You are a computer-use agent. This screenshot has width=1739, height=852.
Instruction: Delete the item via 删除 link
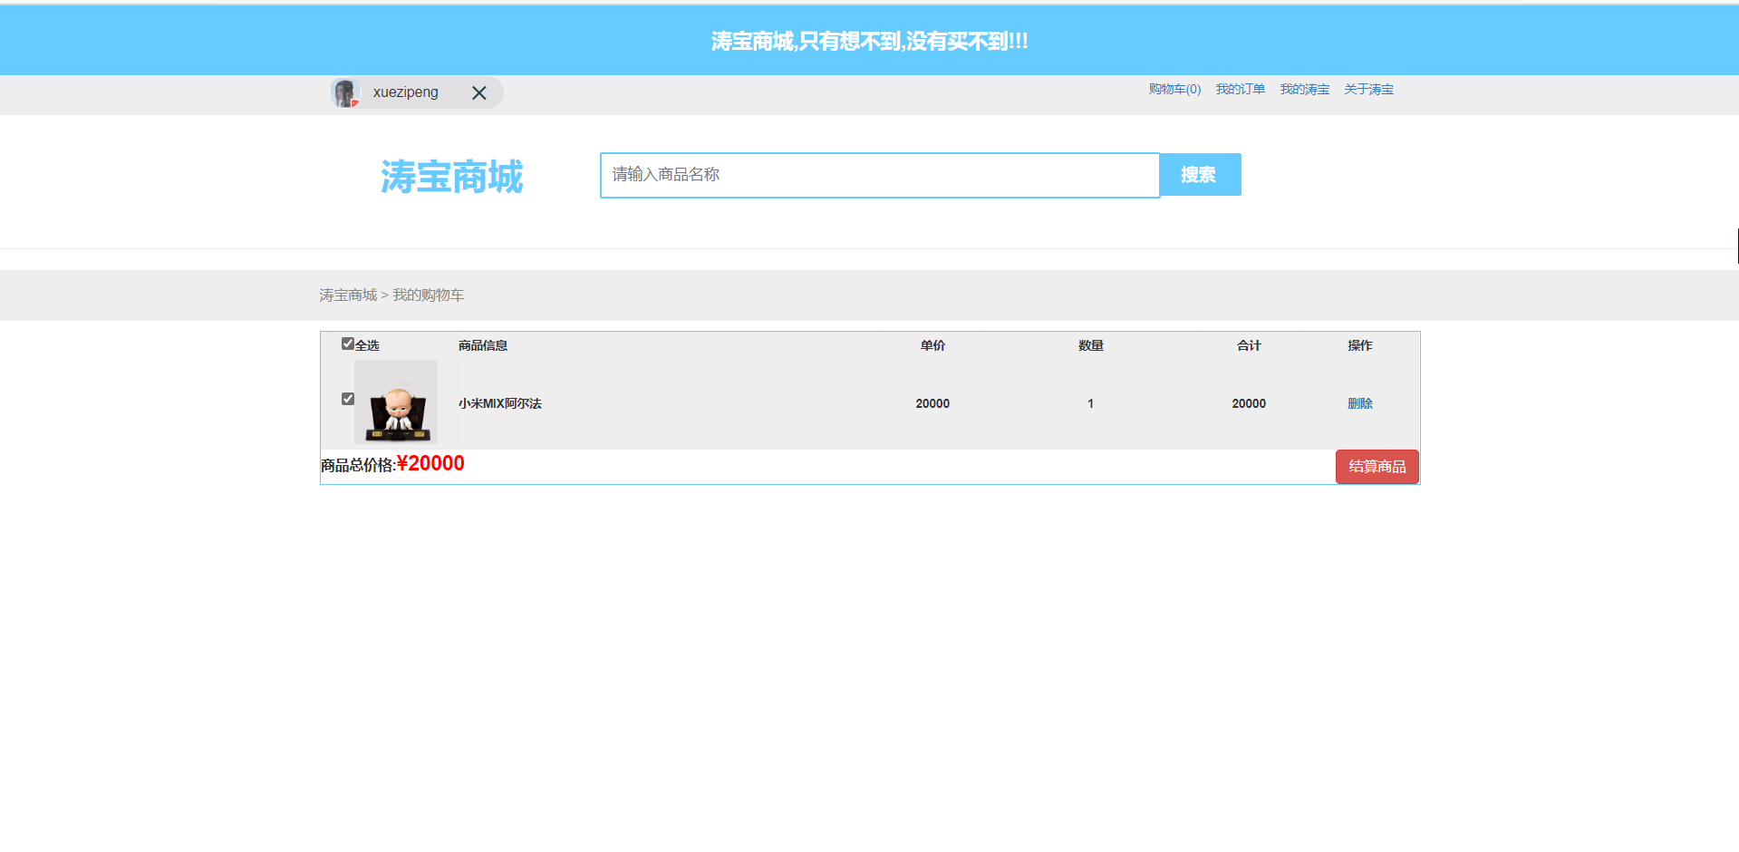[1359, 403]
